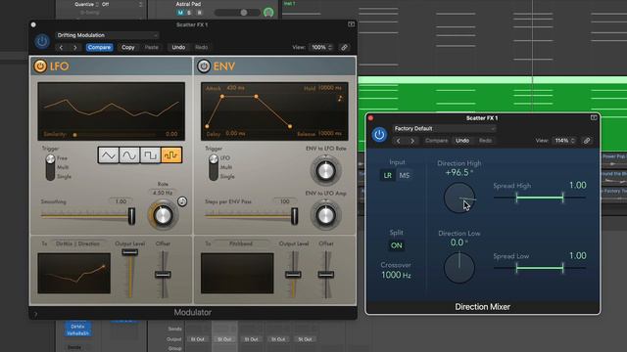Click Copy in Modulator window
The height and width of the screenshot is (352, 627).
click(128, 48)
